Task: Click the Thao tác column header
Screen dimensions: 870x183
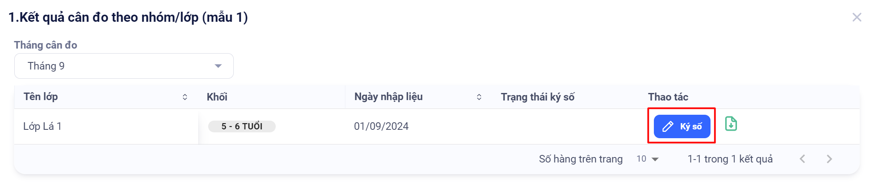Action: [x=668, y=97]
